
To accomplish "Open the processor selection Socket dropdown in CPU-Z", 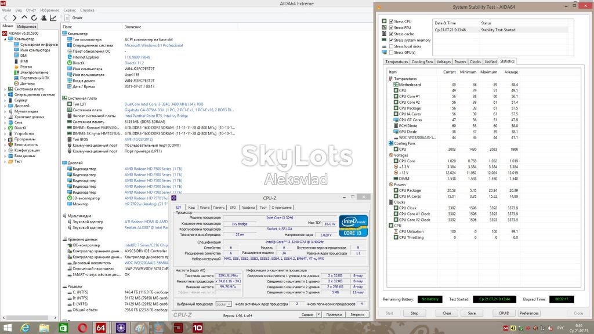I will [x=223, y=304].
